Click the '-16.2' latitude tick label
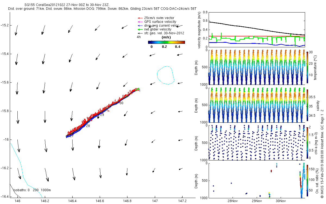The image size is (326, 204). 5,168
